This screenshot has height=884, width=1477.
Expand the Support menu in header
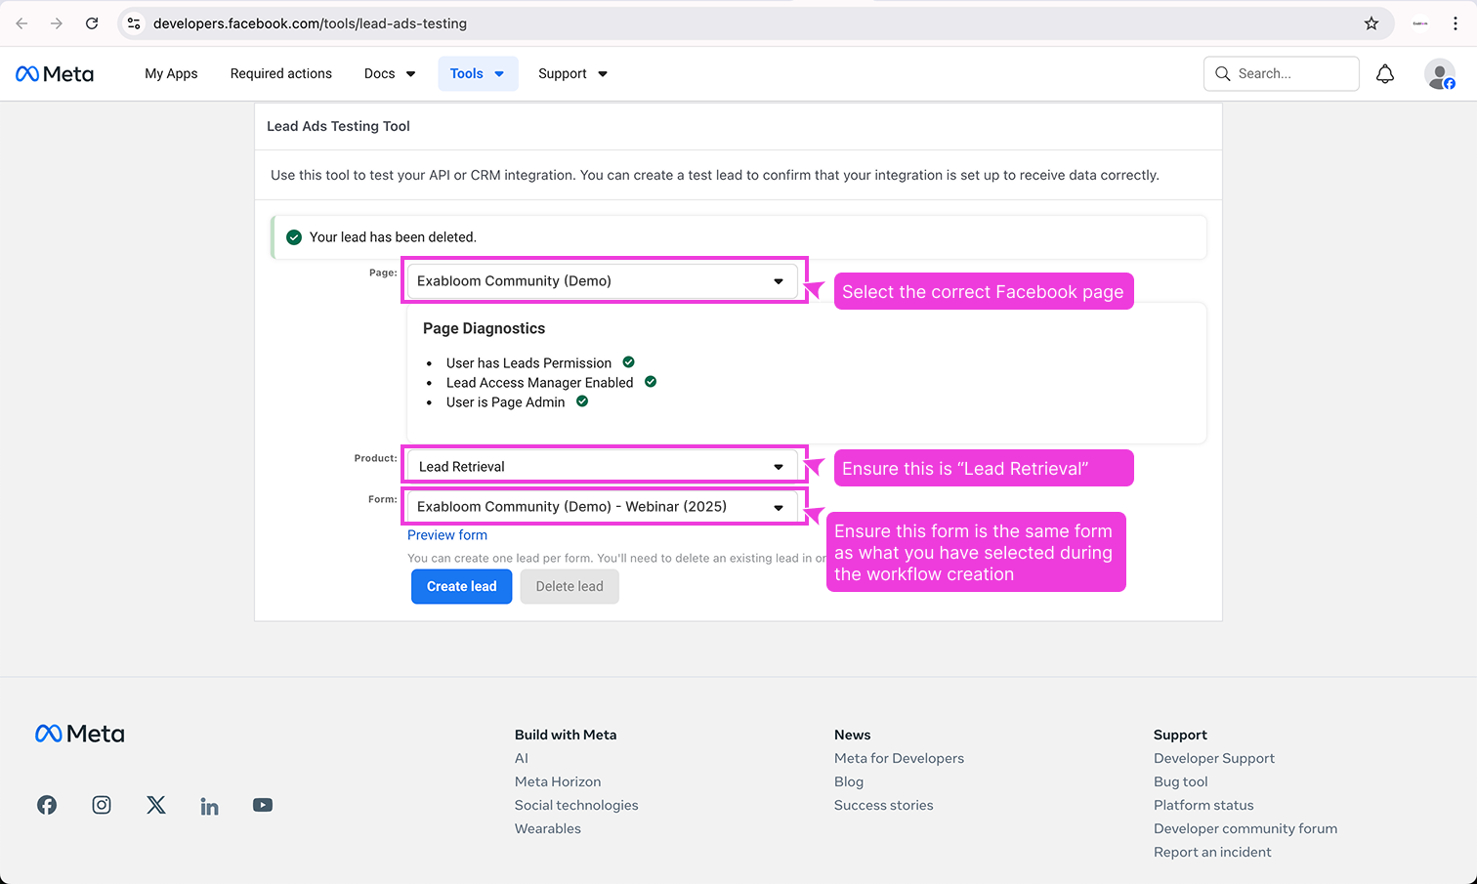click(572, 74)
